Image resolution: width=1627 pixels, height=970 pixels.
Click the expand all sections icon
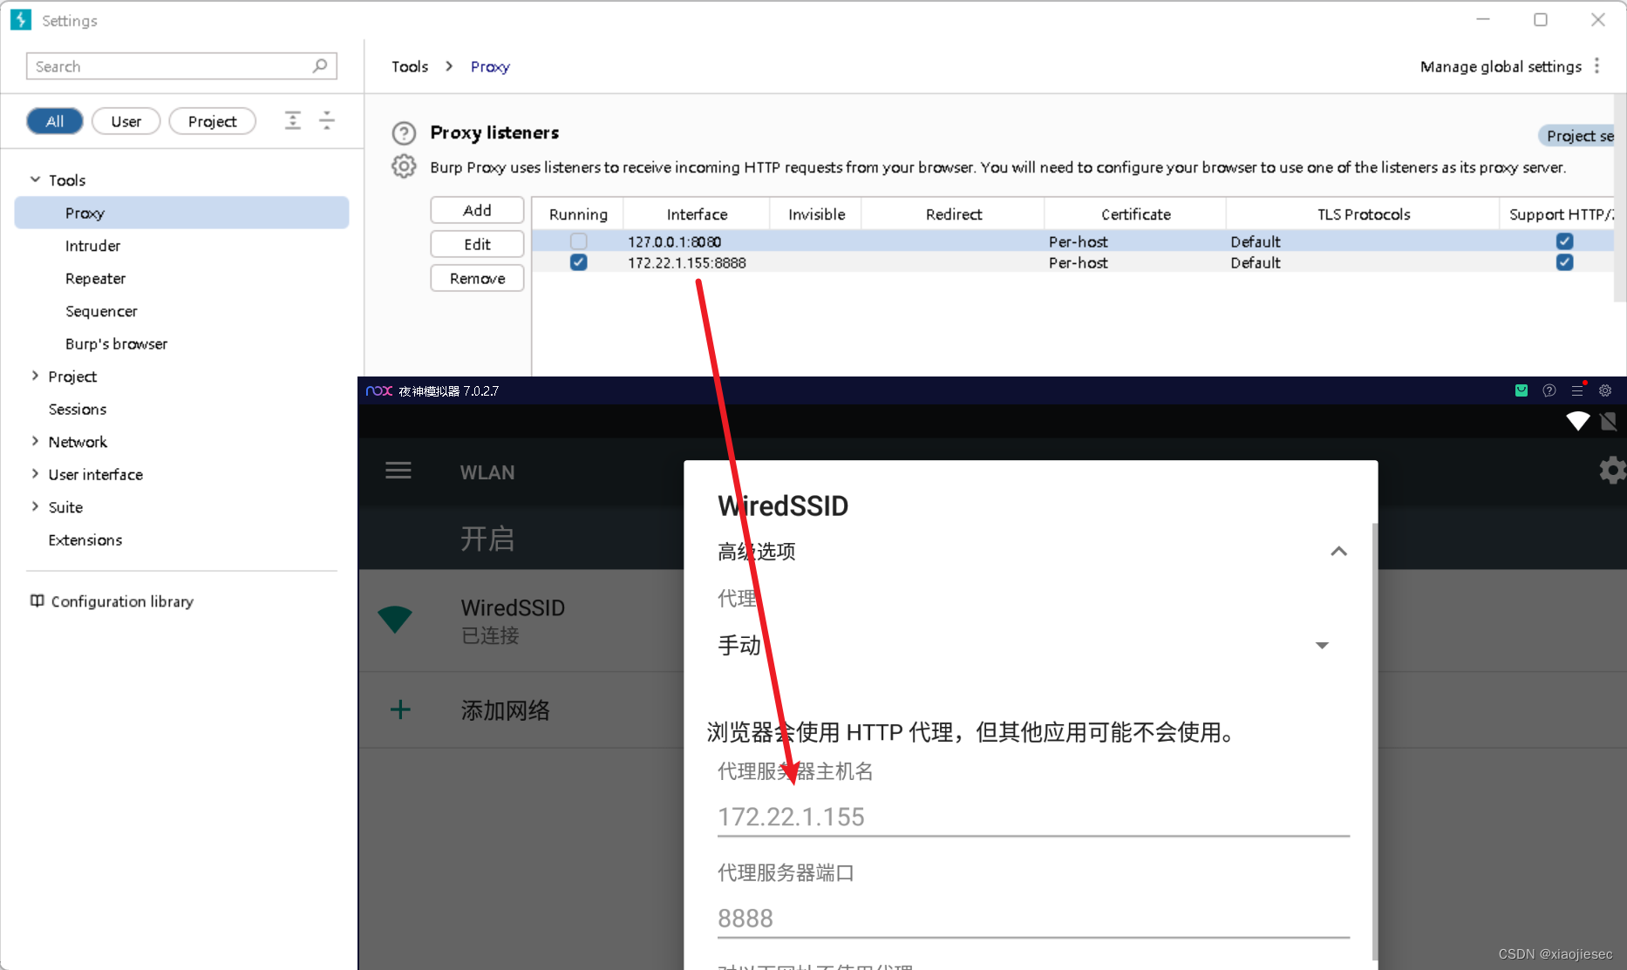click(x=293, y=120)
